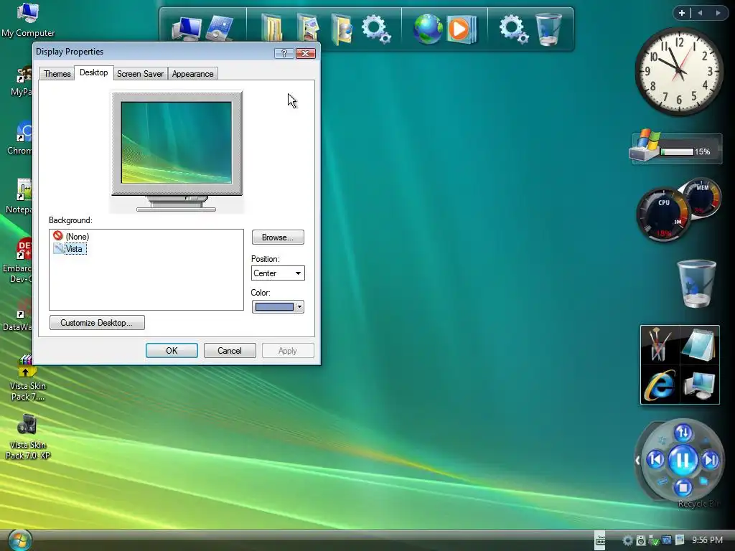Select (None) background entry
The height and width of the screenshot is (551, 735).
[x=71, y=236]
